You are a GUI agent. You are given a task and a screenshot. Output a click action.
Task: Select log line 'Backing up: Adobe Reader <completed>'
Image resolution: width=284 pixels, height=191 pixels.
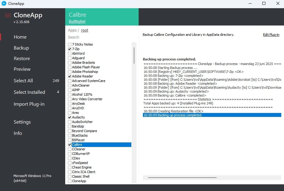click(212, 84)
